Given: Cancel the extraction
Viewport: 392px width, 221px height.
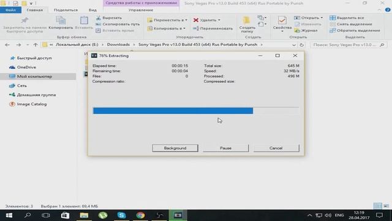Looking at the screenshot, I should pyautogui.click(x=276, y=148).
